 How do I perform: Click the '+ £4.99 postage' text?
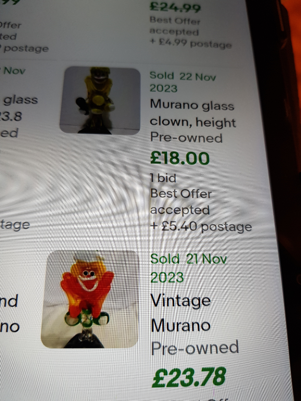[x=191, y=43]
